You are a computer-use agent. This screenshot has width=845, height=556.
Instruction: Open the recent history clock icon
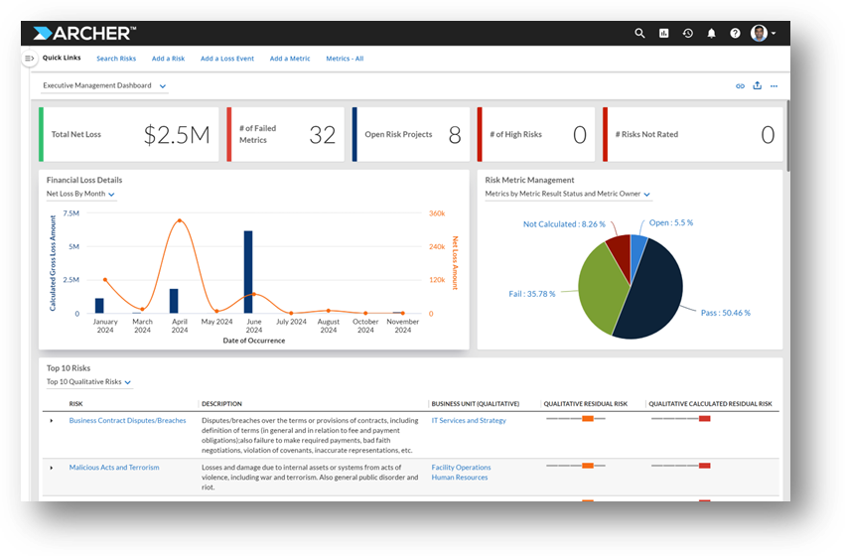pyautogui.click(x=688, y=34)
